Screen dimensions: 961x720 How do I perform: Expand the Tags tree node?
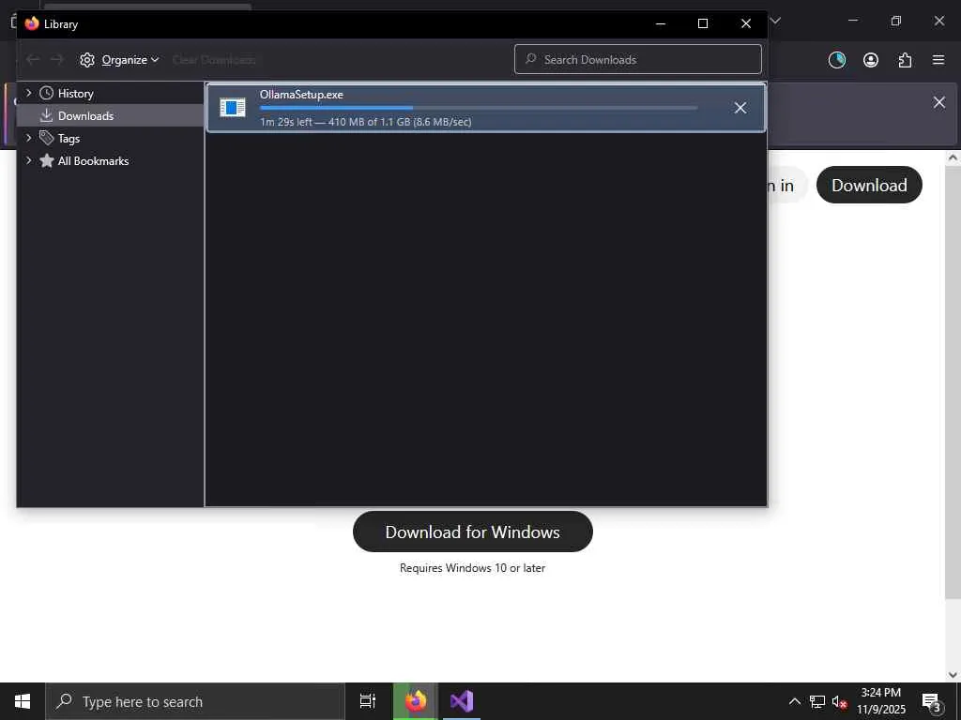28,139
